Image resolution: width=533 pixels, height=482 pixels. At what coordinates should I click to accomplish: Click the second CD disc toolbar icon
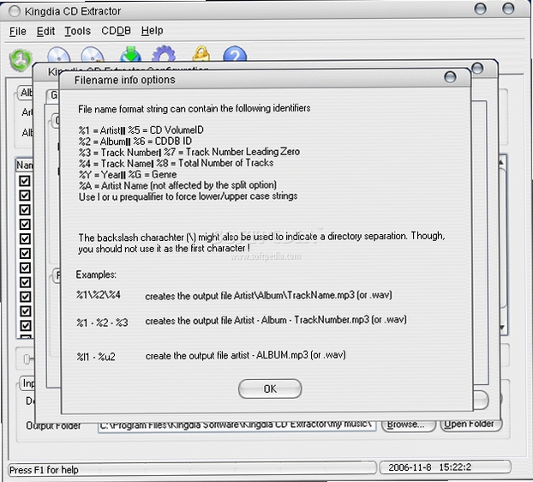coord(93,54)
